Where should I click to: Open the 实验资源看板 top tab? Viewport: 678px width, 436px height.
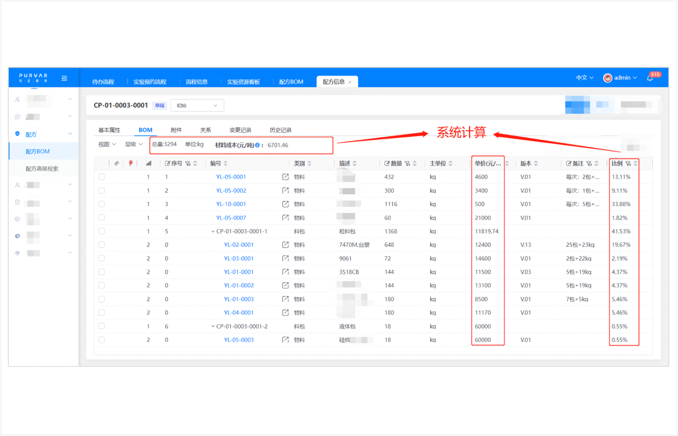[243, 82]
